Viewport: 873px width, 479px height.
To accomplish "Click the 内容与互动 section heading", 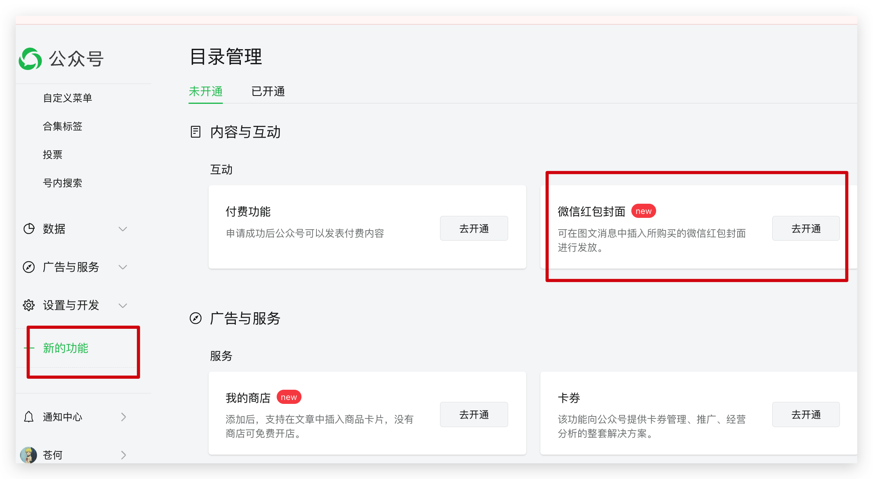I will click(x=246, y=132).
